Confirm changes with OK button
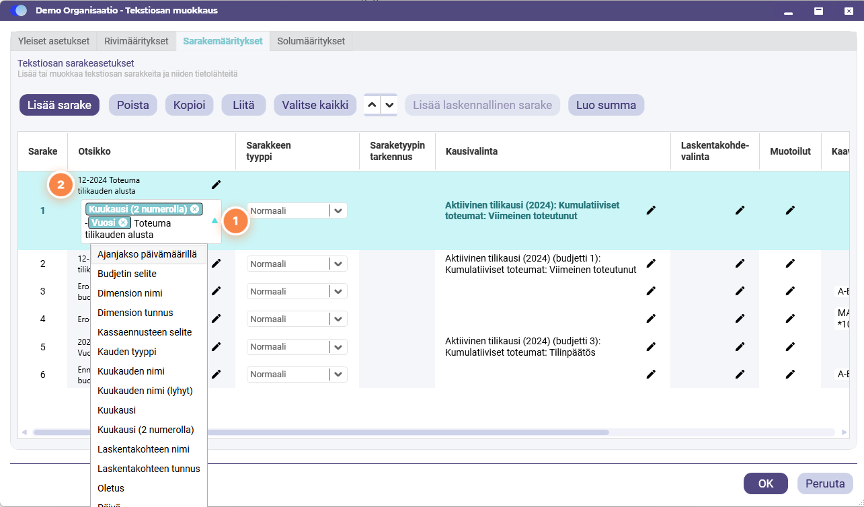864x507 pixels. coord(766,483)
